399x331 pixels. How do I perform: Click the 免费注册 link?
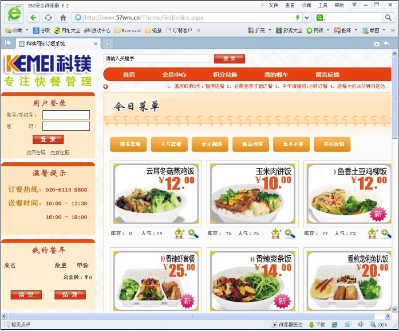pos(60,153)
